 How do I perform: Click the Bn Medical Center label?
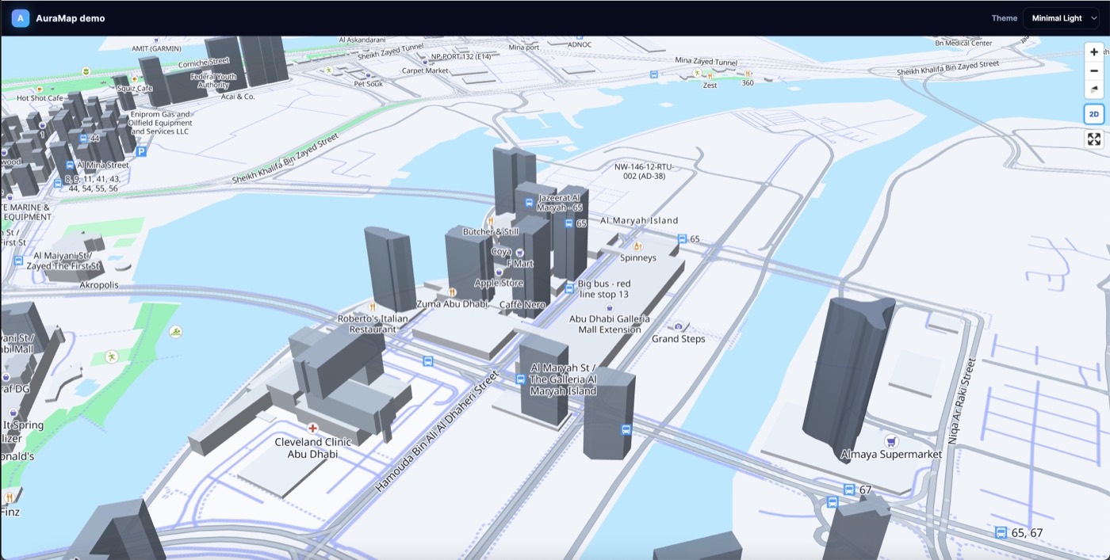pyautogui.click(x=963, y=43)
